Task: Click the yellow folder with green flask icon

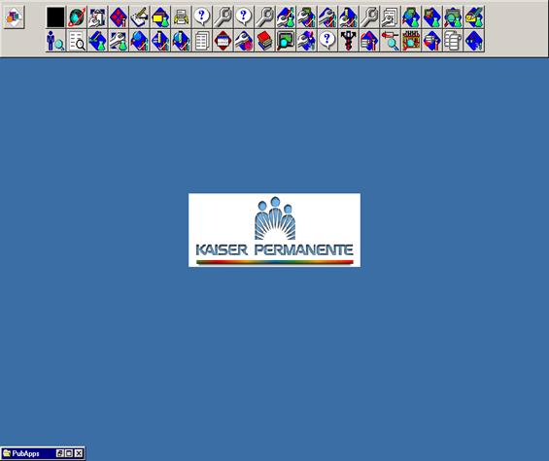Action: coord(160,17)
